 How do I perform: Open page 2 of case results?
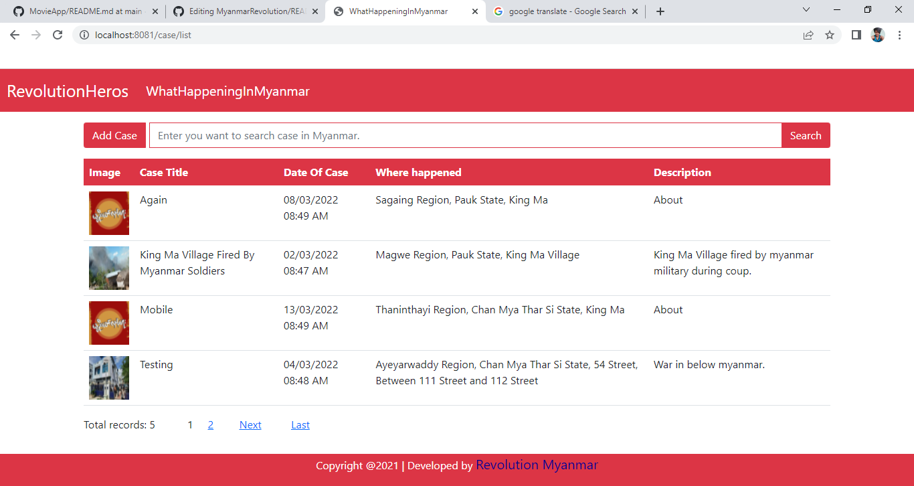pyautogui.click(x=210, y=424)
